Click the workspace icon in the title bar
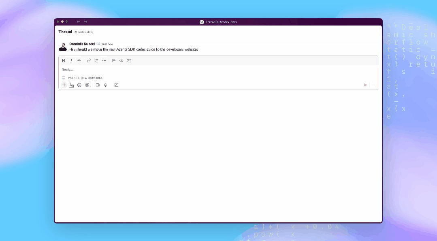 point(202,22)
